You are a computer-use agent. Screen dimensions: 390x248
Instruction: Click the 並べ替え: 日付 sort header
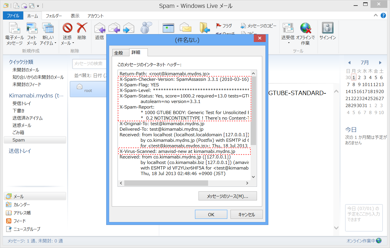coord(90,76)
